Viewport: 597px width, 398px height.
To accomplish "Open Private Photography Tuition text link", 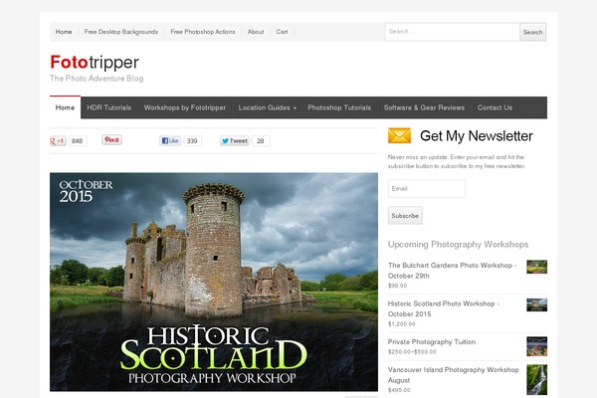I will pyautogui.click(x=432, y=342).
